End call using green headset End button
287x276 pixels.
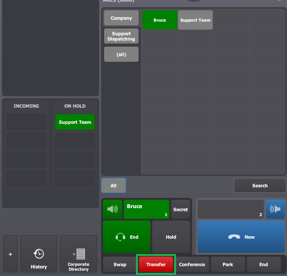[127, 237]
